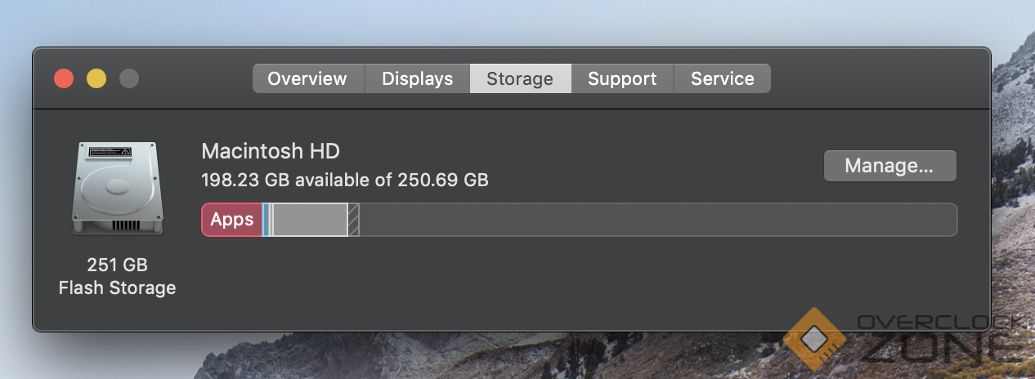Click the 251 GB capacity label

(117, 265)
